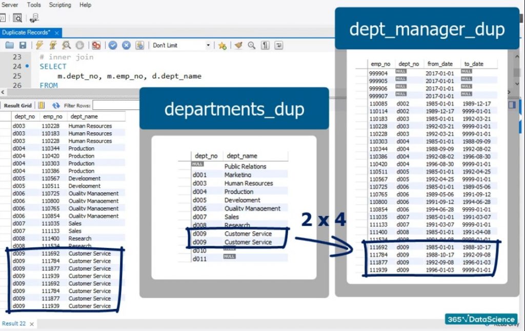Commit the current transaction

pos(113,45)
